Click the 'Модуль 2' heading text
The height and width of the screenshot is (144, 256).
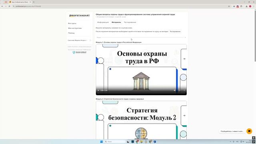[120, 99]
